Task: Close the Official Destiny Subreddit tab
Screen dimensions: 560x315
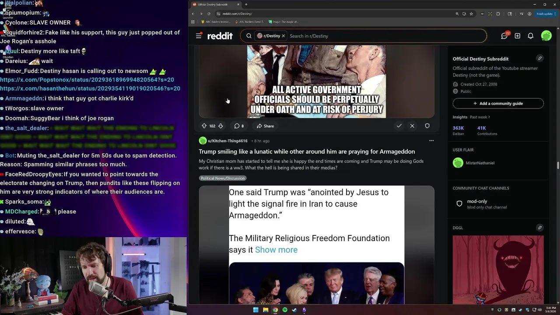Action: [x=238, y=4]
